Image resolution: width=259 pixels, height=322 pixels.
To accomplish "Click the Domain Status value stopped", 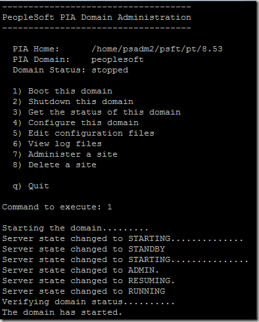I will (x=110, y=70).
